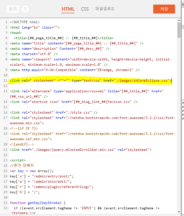The height and width of the screenshot is (216, 184).
Task: Click key['e'] admin skin edit line
Action: coord(41,182)
